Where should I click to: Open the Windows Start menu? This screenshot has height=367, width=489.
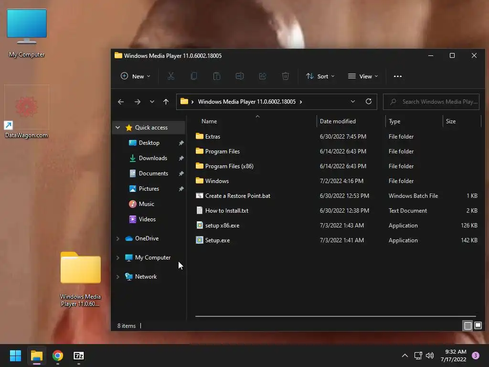click(15, 356)
